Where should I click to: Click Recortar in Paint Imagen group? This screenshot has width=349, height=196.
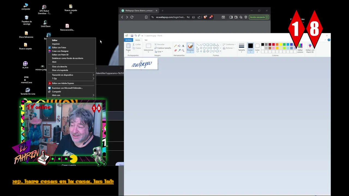[x=160, y=44]
